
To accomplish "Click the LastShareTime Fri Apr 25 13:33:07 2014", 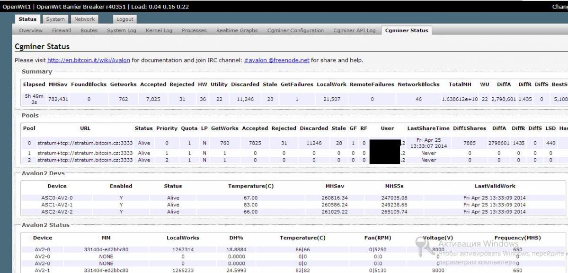I will tap(428, 143).
